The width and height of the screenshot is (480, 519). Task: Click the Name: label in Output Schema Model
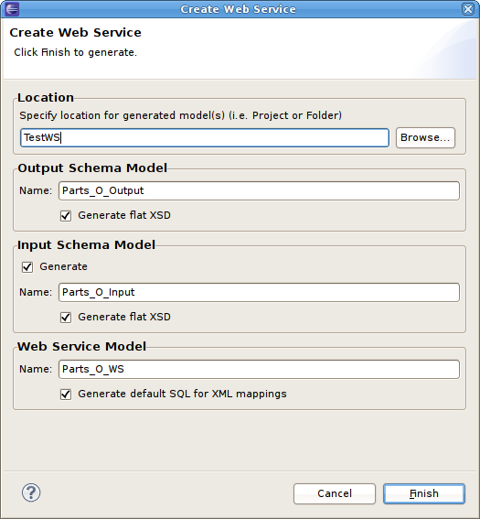coord(36,190)
